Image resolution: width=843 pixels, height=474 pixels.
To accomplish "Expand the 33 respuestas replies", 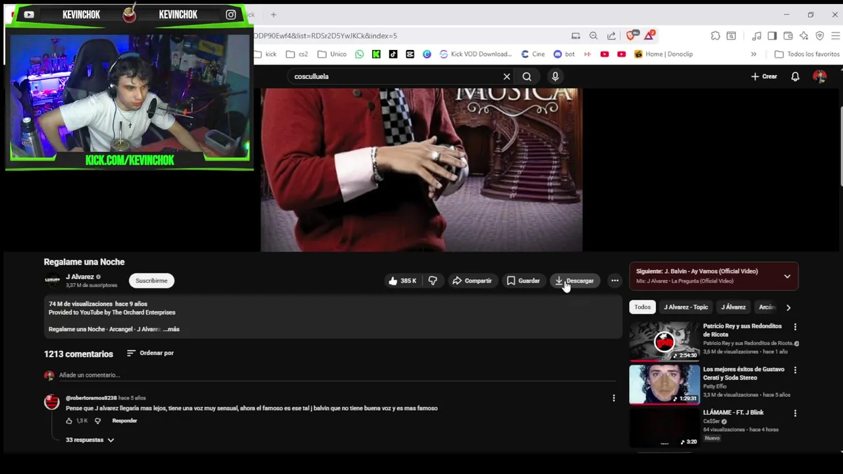I will pos(90,440).
